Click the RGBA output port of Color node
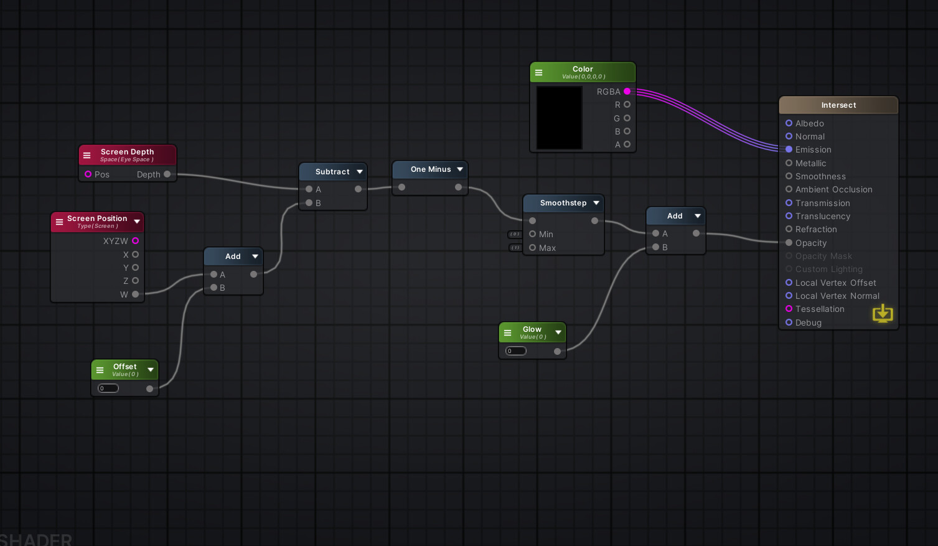 [x=627, y=92]
